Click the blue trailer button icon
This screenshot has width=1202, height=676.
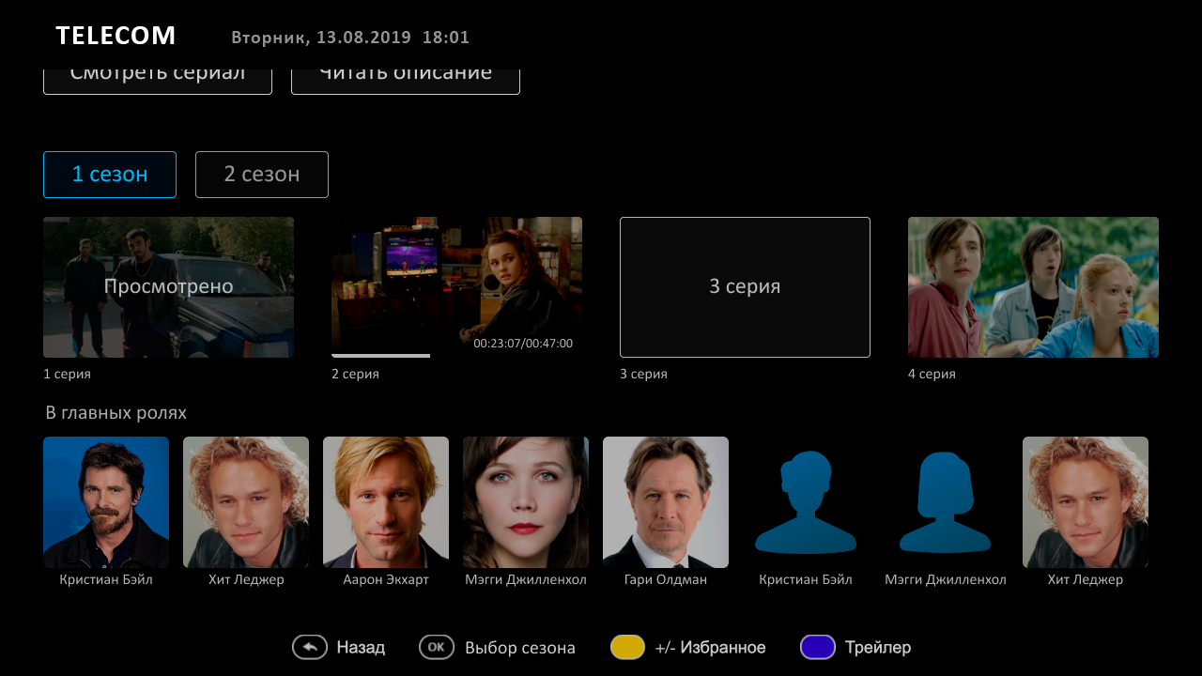pos(818,647)
